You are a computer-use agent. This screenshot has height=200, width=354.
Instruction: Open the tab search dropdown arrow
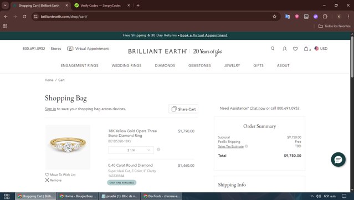click(x=5, y=6)
